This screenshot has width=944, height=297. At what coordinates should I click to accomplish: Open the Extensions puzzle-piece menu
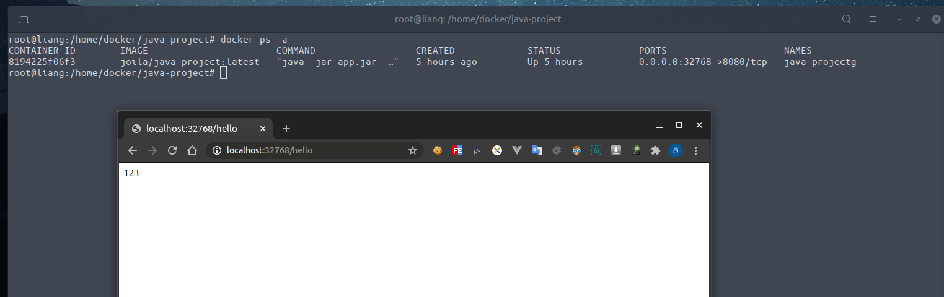(x=656, y=150)
